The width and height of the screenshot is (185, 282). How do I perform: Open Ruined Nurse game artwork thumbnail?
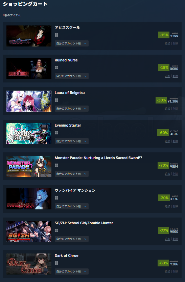[x=29, y=69]
